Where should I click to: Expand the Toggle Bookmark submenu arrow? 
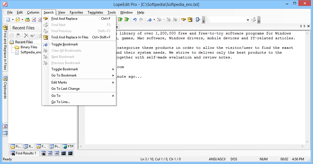(x=113, y=69)
